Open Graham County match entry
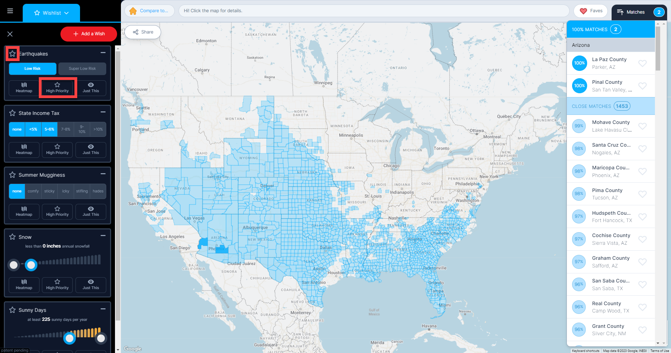The width and height of the screenshot is (671, 353). tap(611, 262)
